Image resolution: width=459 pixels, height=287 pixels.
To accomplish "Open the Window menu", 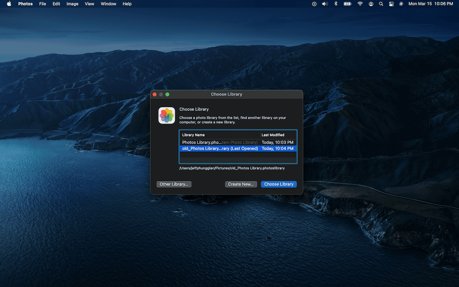I will click(108, 4).
